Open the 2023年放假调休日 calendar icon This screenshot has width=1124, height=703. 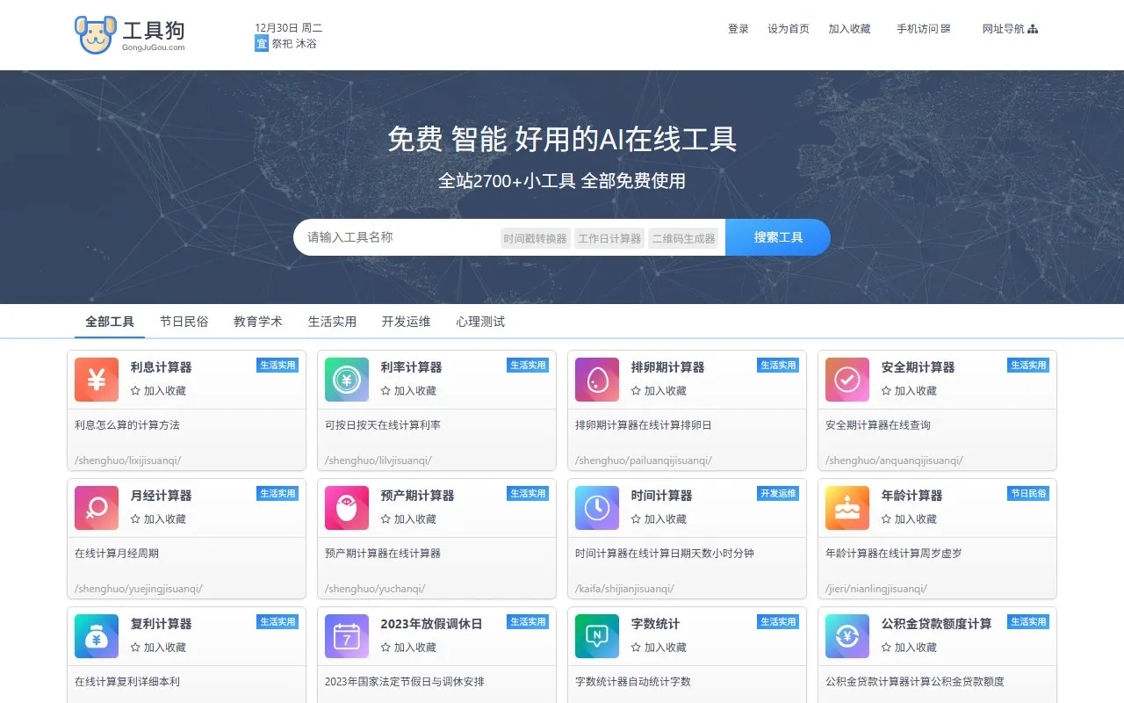tap(346, 636)
